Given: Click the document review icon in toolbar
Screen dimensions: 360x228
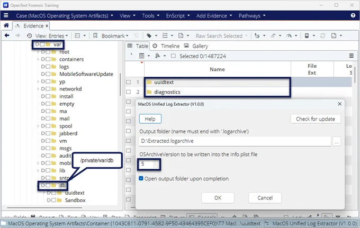Looking at the screenshot, I should pos(181,35).
